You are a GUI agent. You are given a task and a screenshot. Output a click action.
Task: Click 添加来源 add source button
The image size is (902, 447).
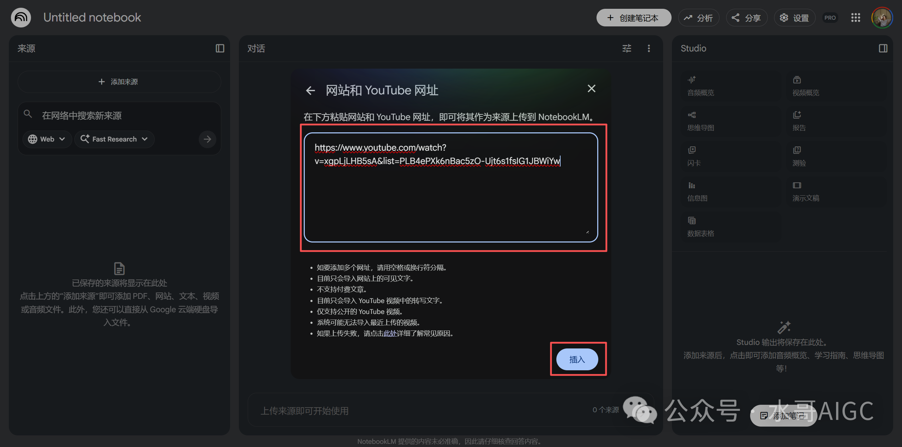119,82
